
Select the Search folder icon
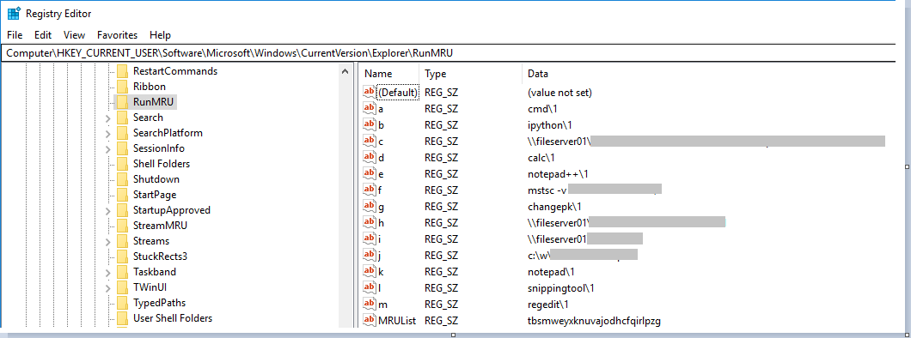[122, 118]
